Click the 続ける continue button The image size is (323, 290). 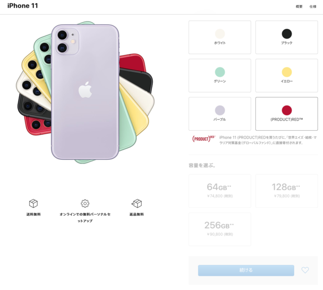pyautogui.click(x=246, y=270)
